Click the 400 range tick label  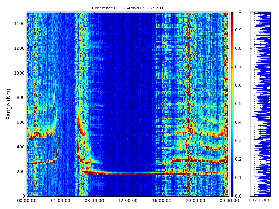[21, 147]
